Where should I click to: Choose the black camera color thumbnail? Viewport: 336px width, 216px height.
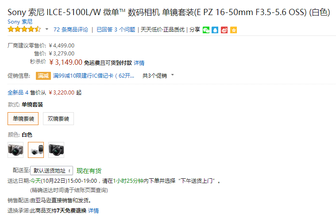coord(56,150)
